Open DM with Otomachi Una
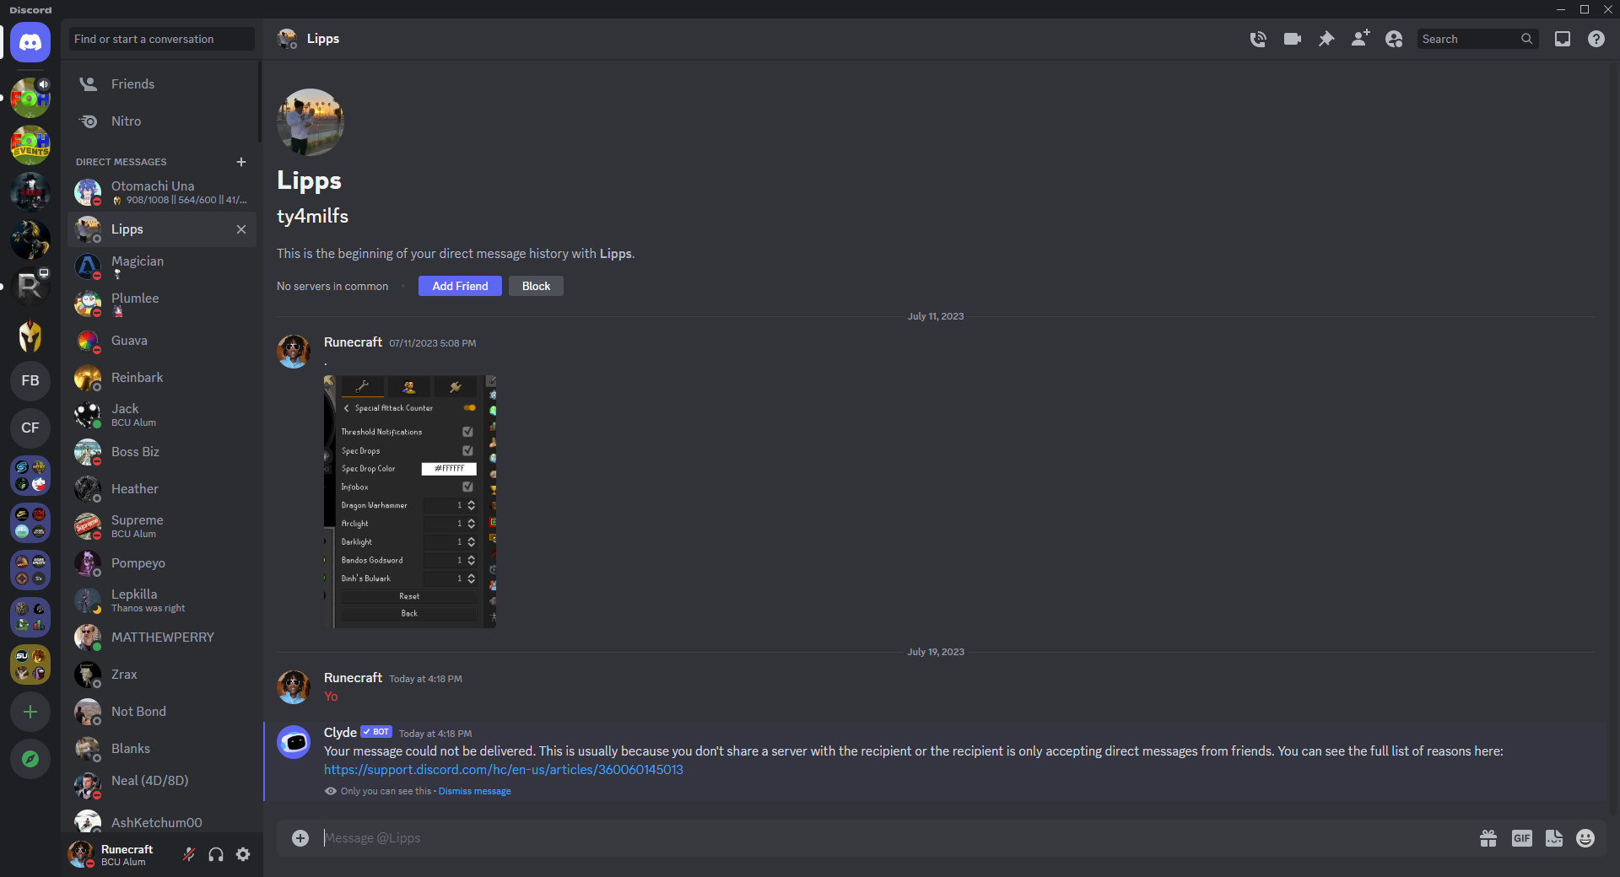1620x877 pixels. tap(162, 192)
